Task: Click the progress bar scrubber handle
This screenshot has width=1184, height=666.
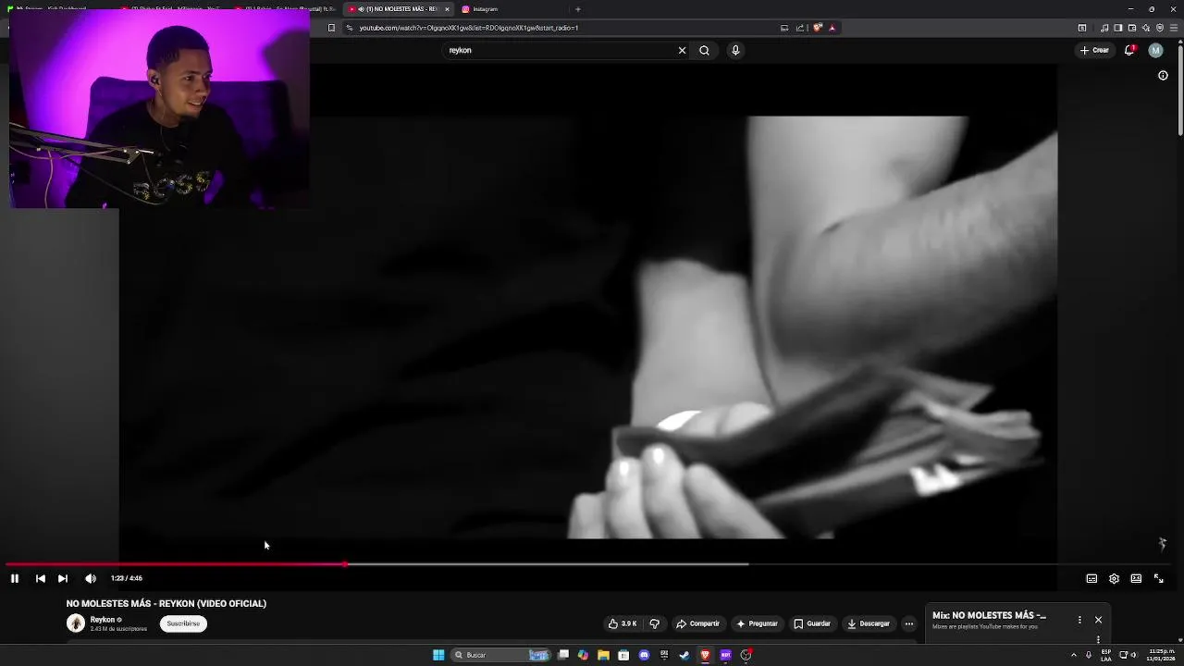Action: [x=345, y=563]
